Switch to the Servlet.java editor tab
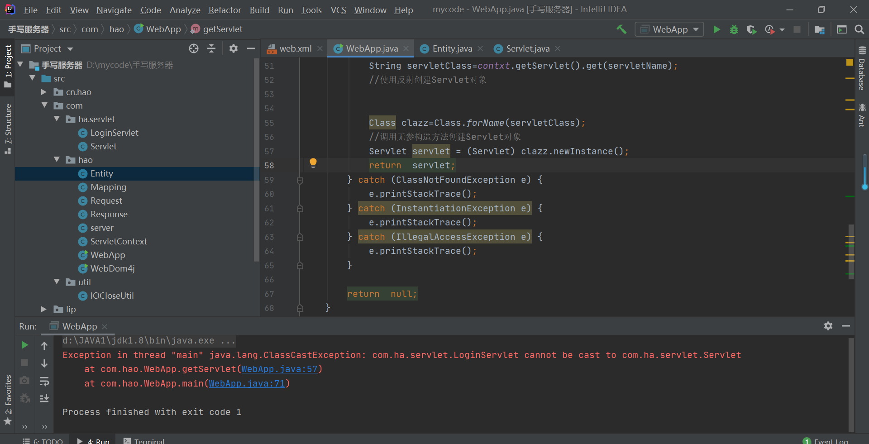This screenshot has height=444, width=869. pos(528,48)
